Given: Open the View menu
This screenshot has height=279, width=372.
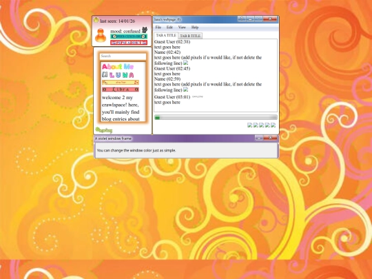Looking at the screenshot, I should 182,28.
